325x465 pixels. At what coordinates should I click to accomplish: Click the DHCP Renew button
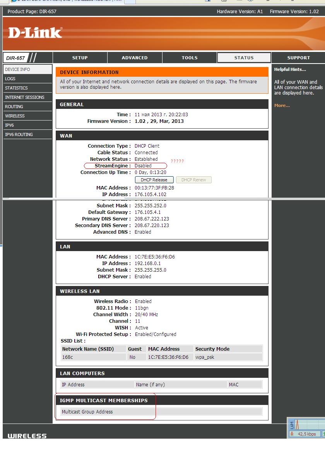[193, 180]
